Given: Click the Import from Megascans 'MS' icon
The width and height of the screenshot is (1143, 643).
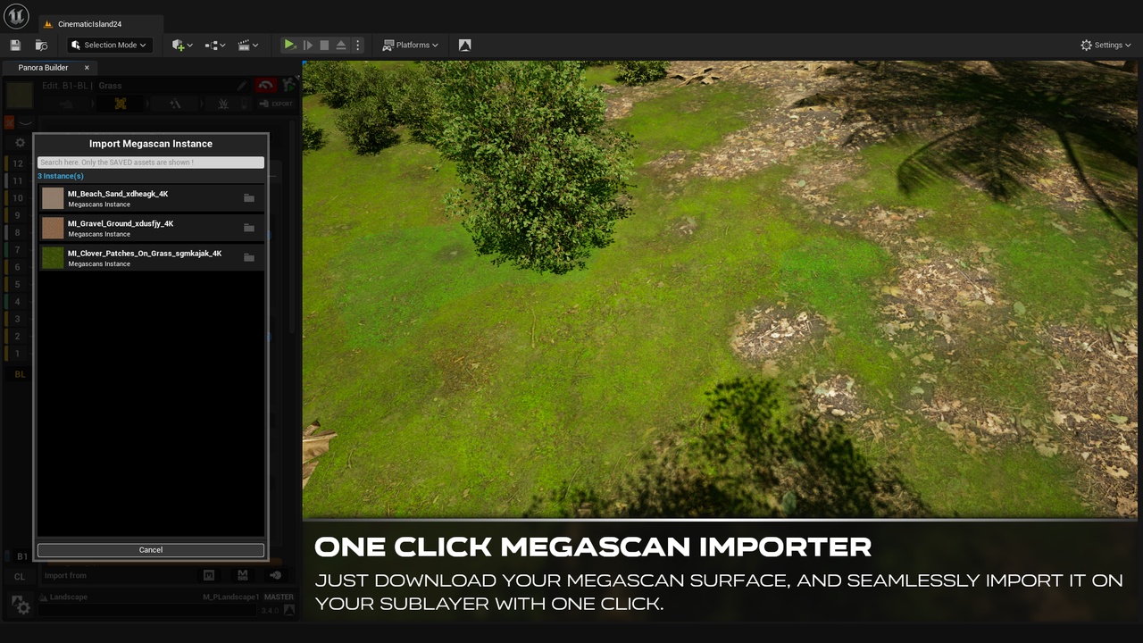Looking at the screenshot, I should 242,575.
